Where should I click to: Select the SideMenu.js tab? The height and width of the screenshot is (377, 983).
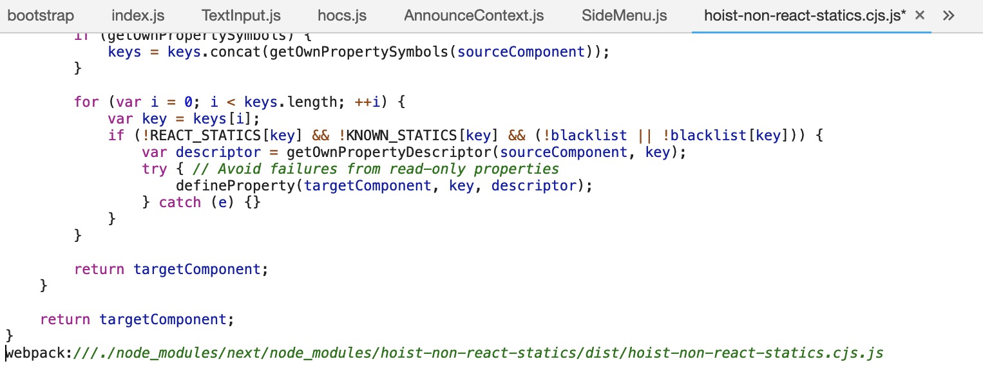(x=624, y=15)
